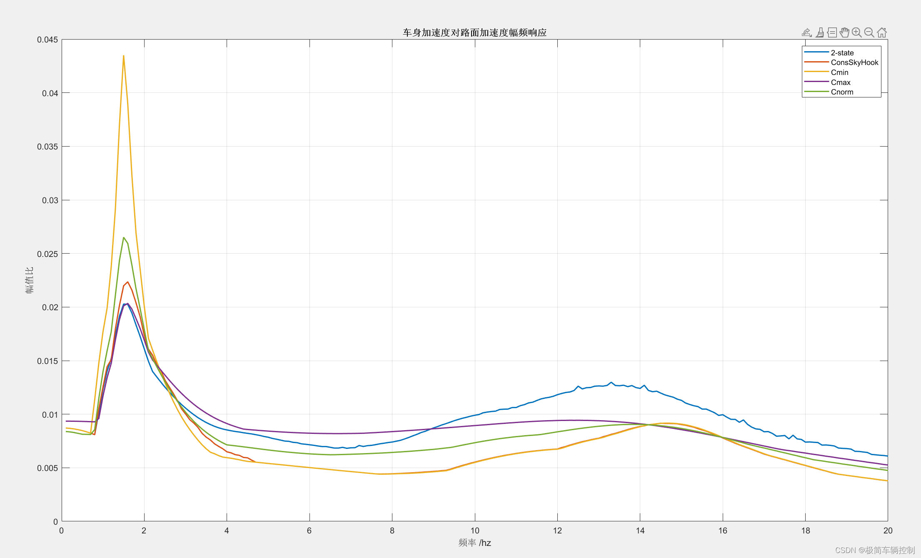Activate the data brushing tool
The image size is (921, 558).
tap(819, 32)
